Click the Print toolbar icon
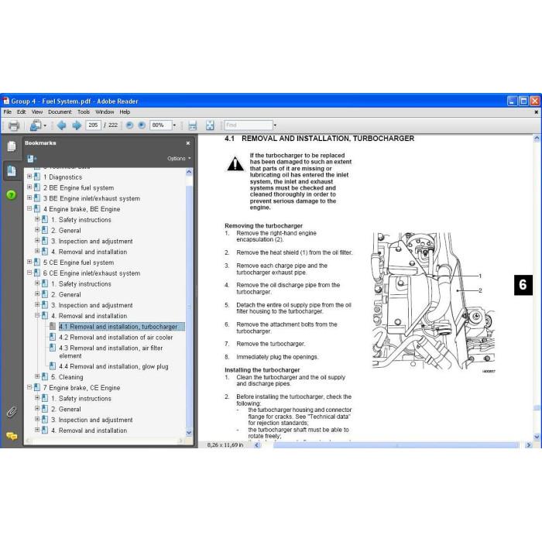Image resolution: width=542 pixels, height=542 pixels. point(13,125)
